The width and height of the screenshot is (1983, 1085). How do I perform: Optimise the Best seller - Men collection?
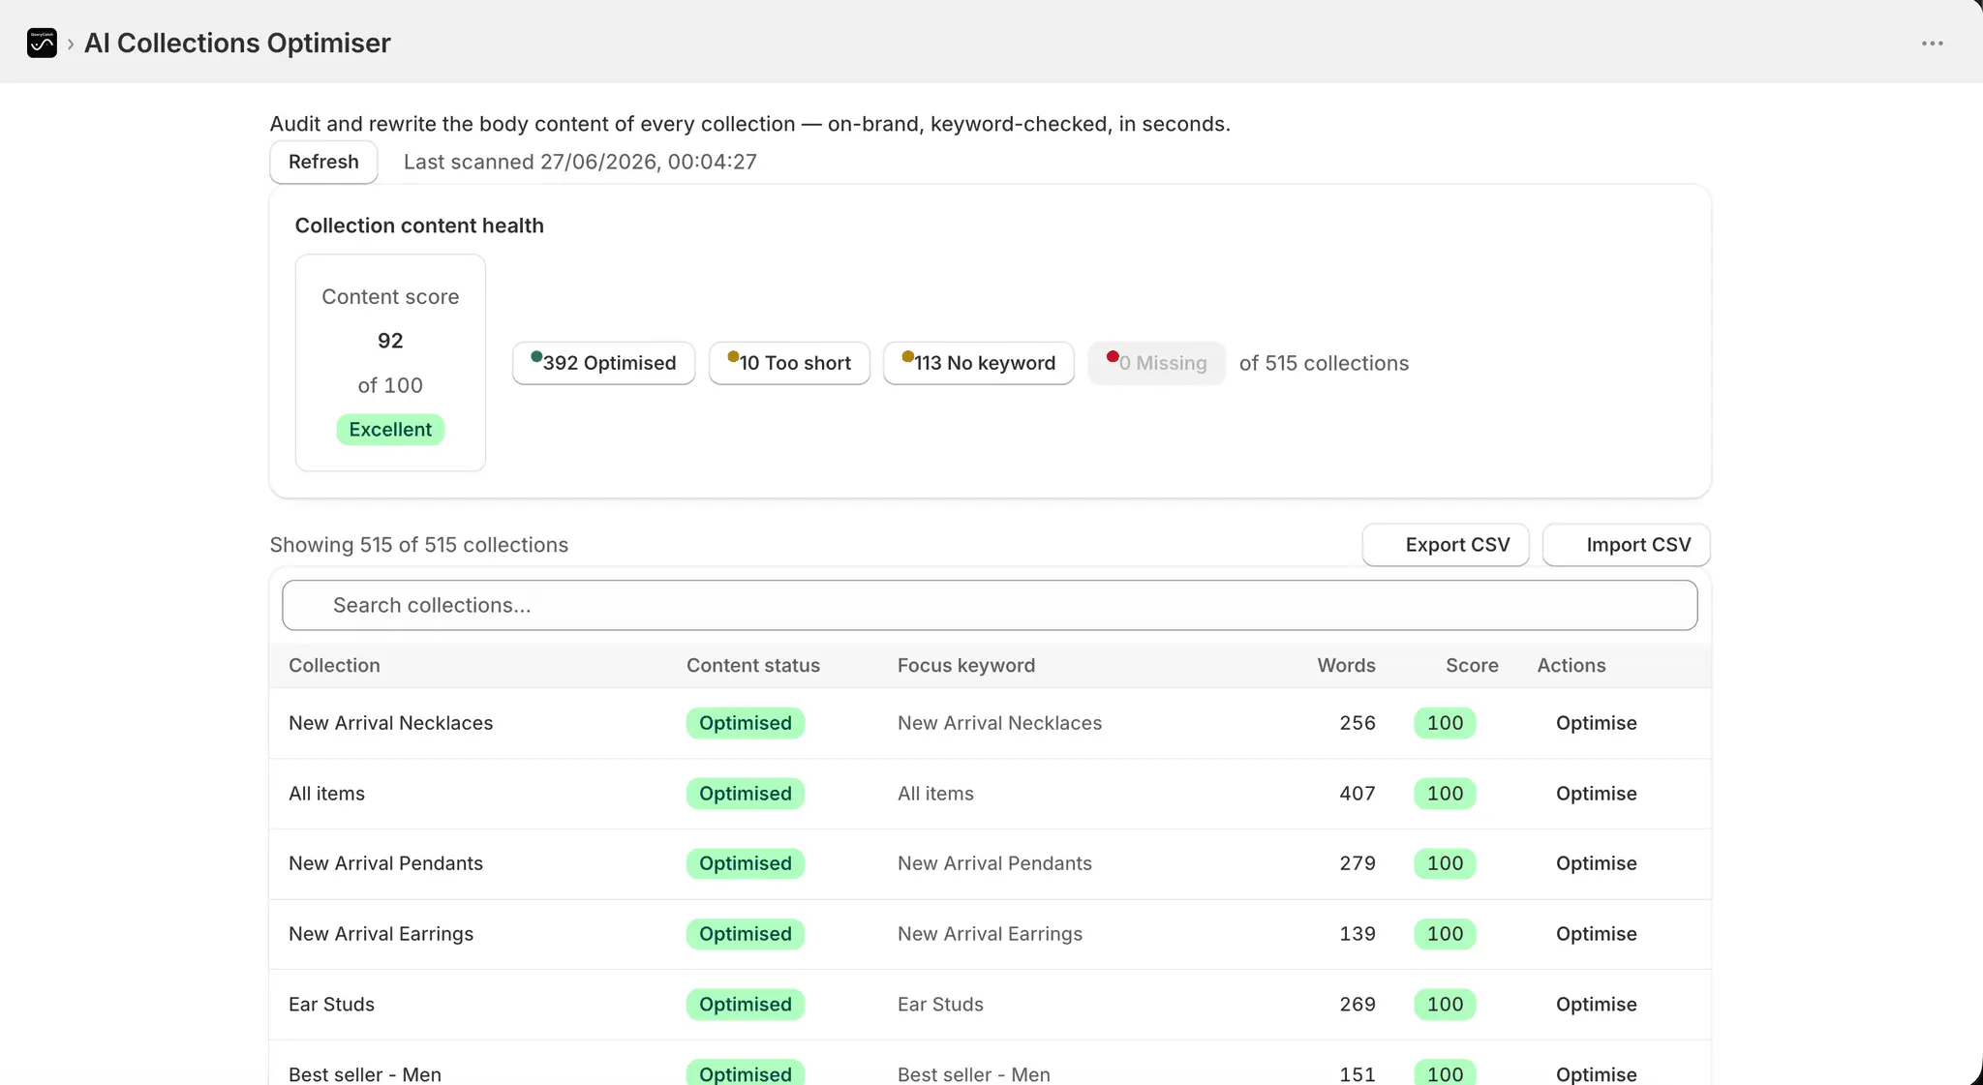coord(1597,1073)
